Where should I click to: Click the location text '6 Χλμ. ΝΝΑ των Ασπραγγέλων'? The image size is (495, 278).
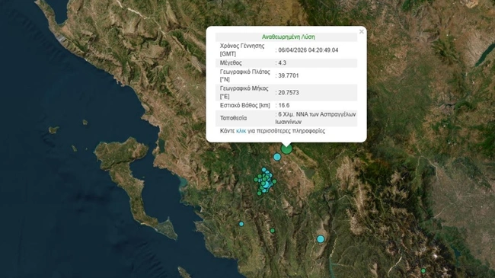pyautogui.click(x=317, y=114)
